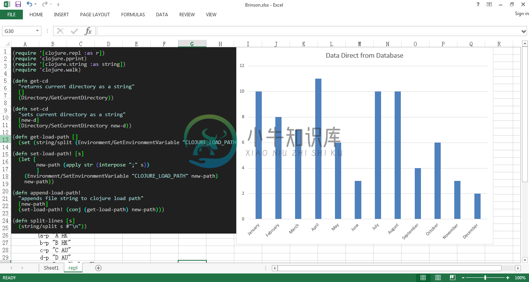
Task: Switch to the INSERT ribbon tab
Action: point(62,15)
